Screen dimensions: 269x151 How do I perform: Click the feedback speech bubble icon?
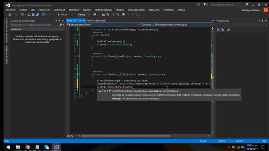click(x=198, y=5)
